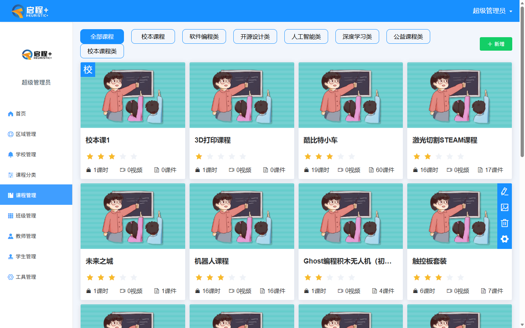The height and width of the screenshot is (328, 525).
Task: Open 教师管理 in sidebar
Action: coord(36,236)
